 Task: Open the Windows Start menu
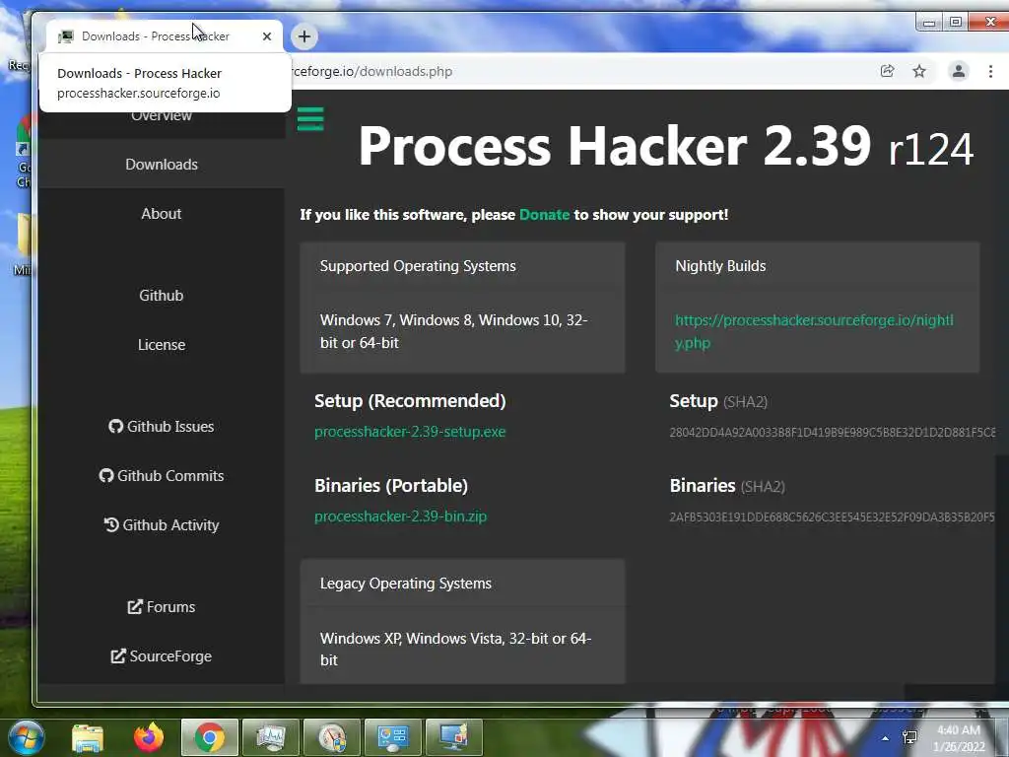[x=26, y=737]
